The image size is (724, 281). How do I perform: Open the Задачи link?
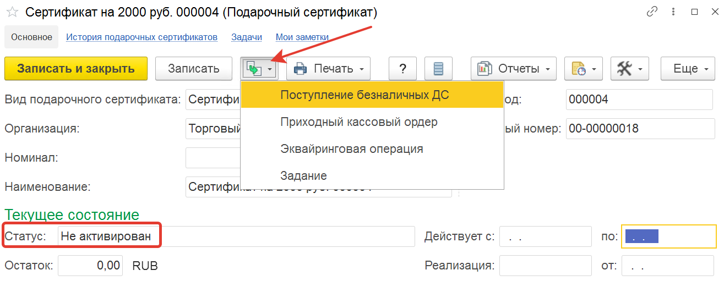[x=247, y=37]
